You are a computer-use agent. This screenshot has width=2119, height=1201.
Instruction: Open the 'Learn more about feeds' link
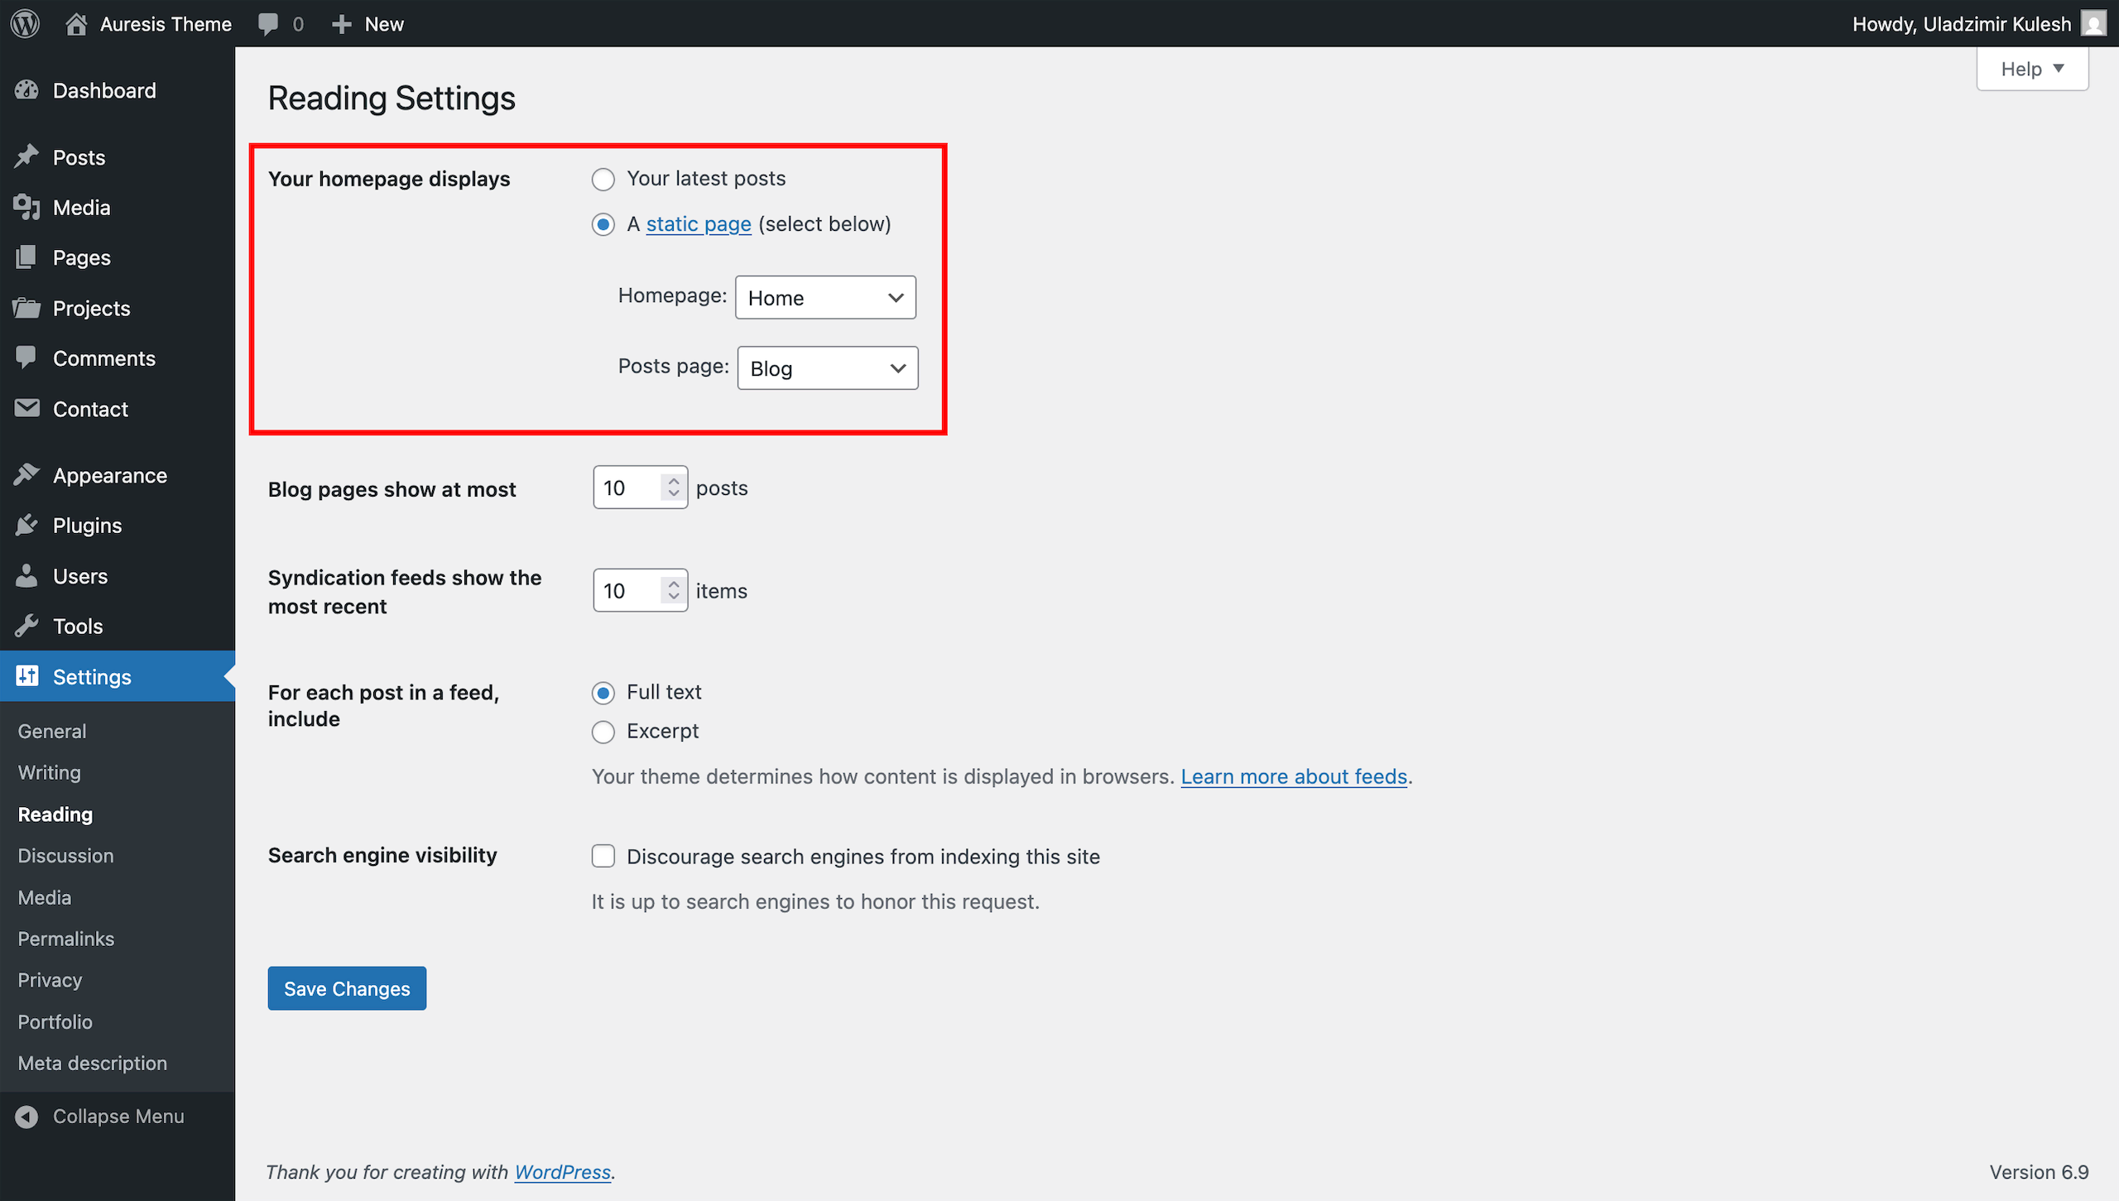pyautogui.click(x=1294, y=776)
